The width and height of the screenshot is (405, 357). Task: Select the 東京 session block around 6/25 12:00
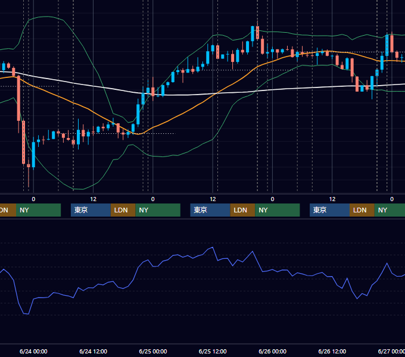tap(210, 210)
